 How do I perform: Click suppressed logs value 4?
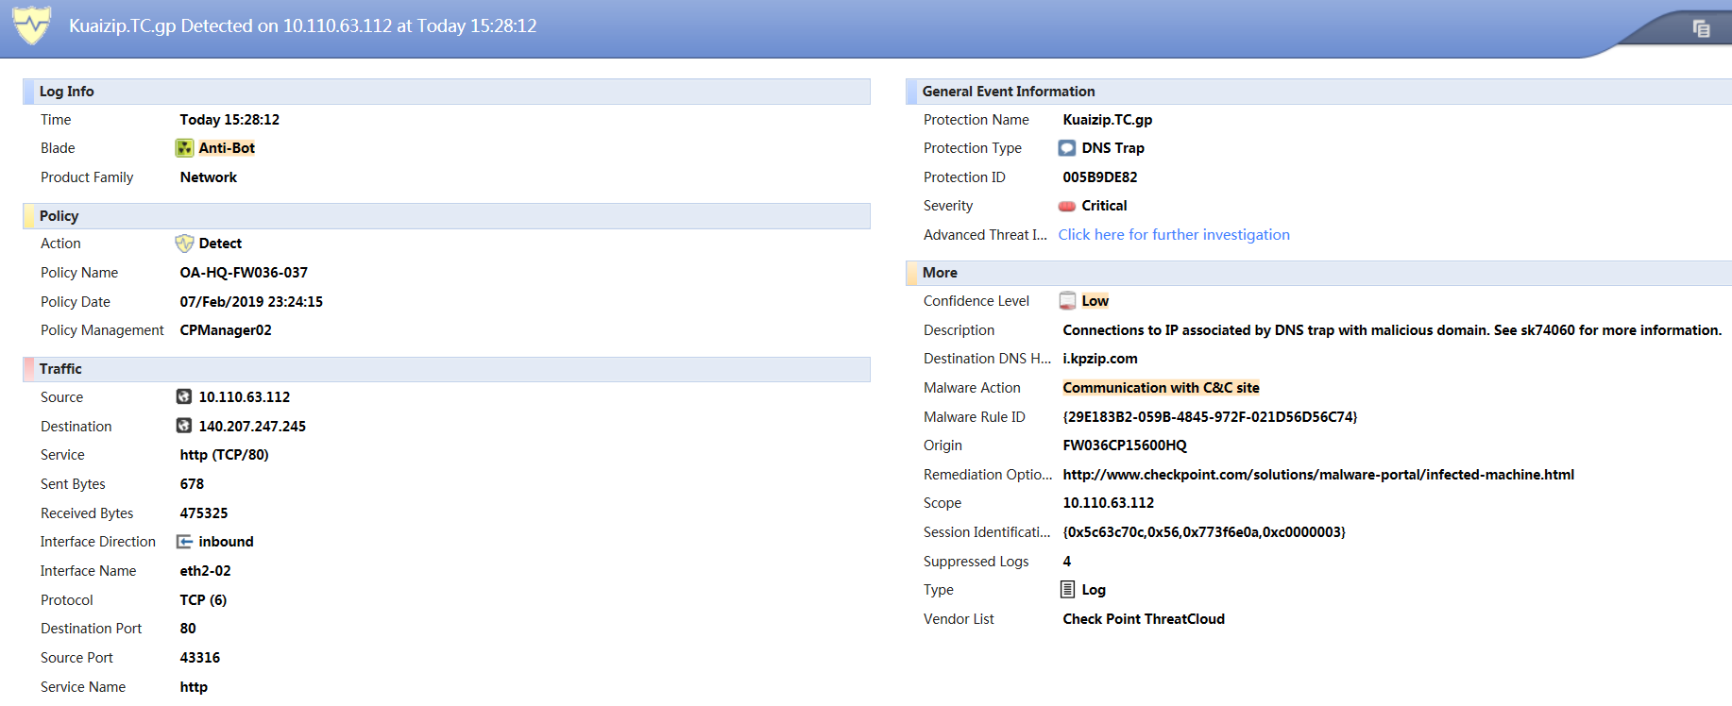coord(1067,562)
